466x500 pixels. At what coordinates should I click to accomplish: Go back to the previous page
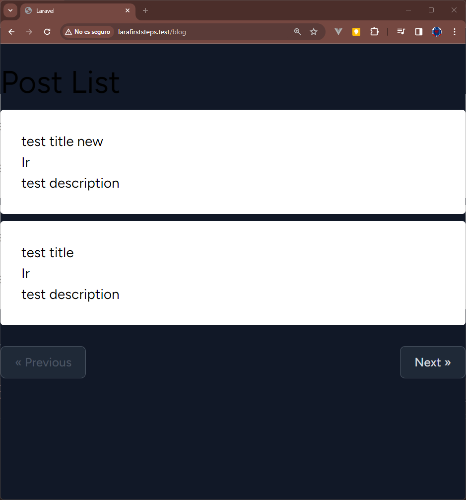(x=12, y=32)
